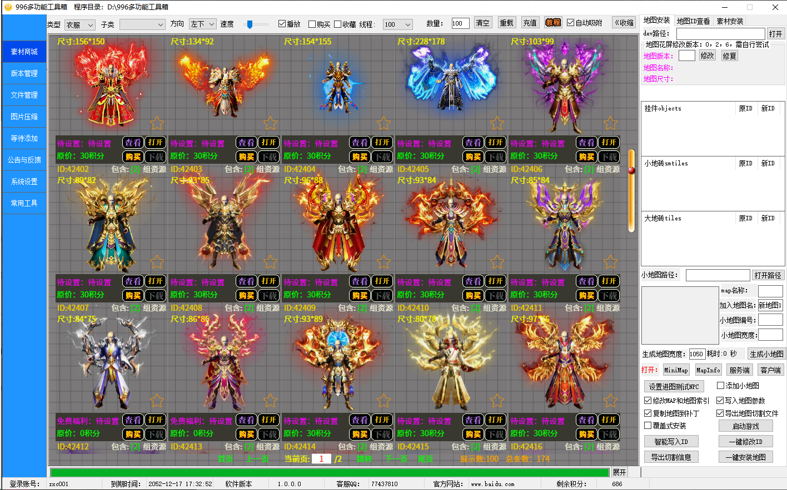Click 购买 for item ID:42407
787x490 pixels.
tap(133, 296)
